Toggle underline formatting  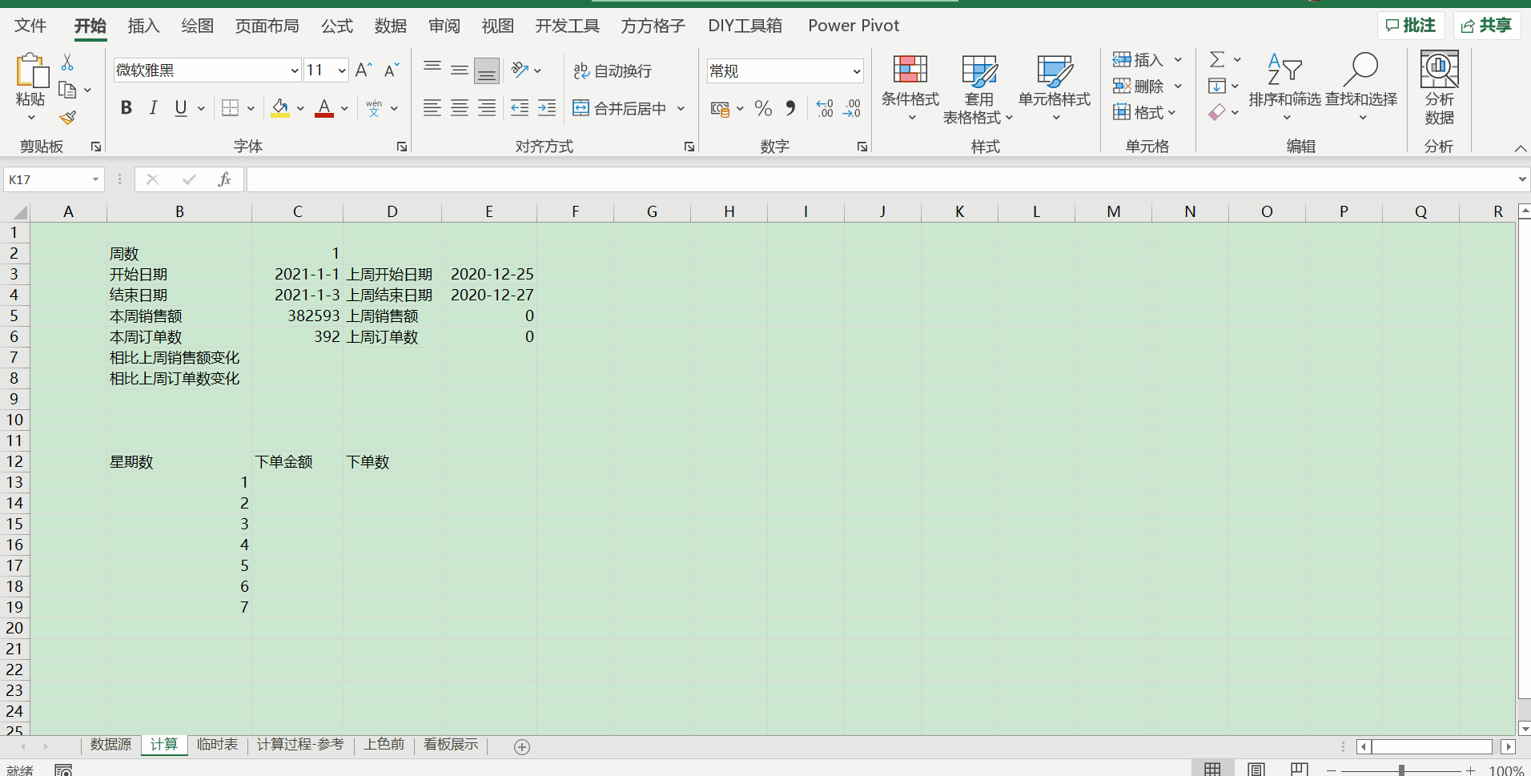[x=179, y=107]
